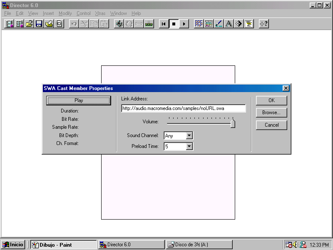This screenshot has width=333, height=250.
Task: Open the Window menu
Action: click(x=118, y=13)
